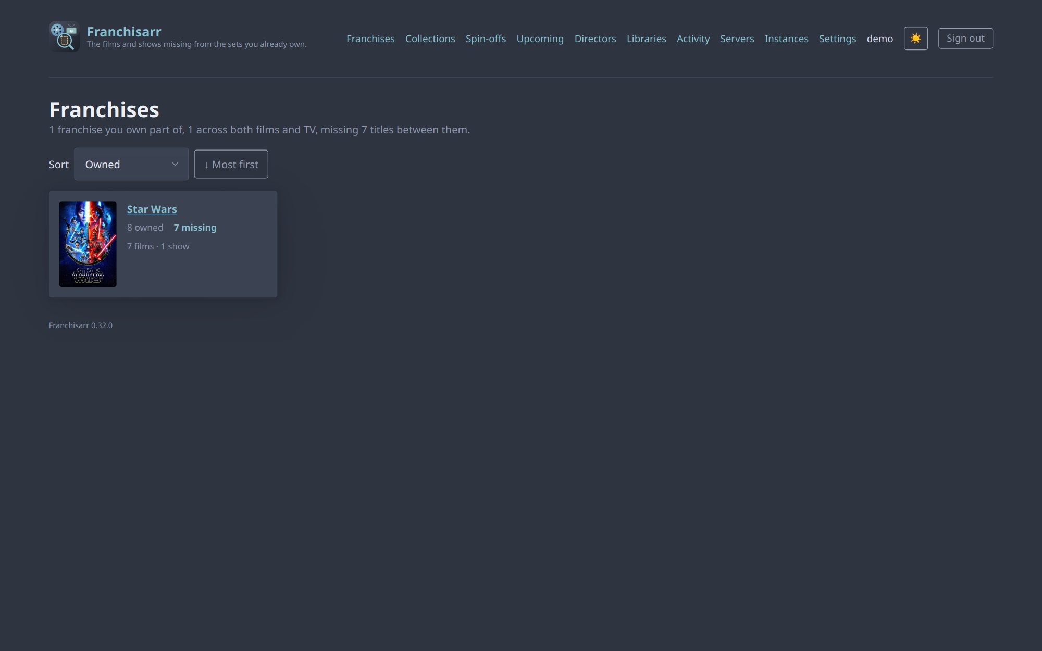Click the '7 films · 1 show' text
The image size is (1042, 651).
point(158,246)
